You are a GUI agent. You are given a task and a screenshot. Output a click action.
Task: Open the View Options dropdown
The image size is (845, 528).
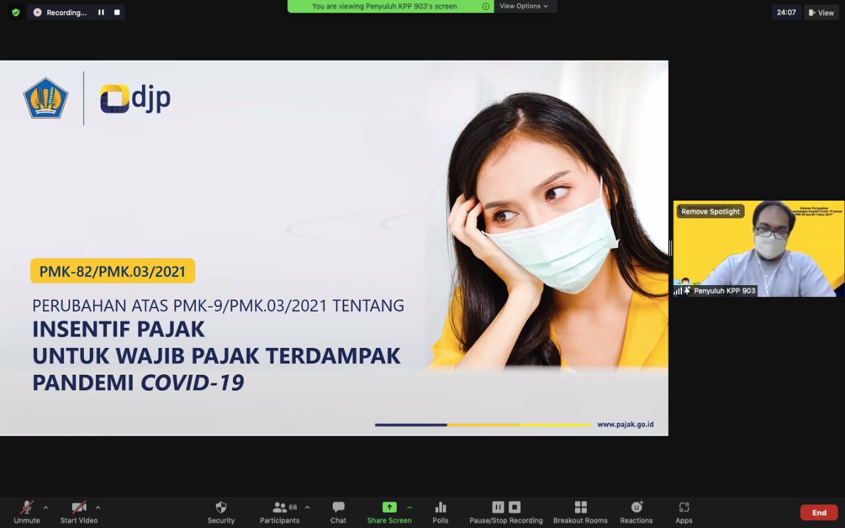point(524,6)
